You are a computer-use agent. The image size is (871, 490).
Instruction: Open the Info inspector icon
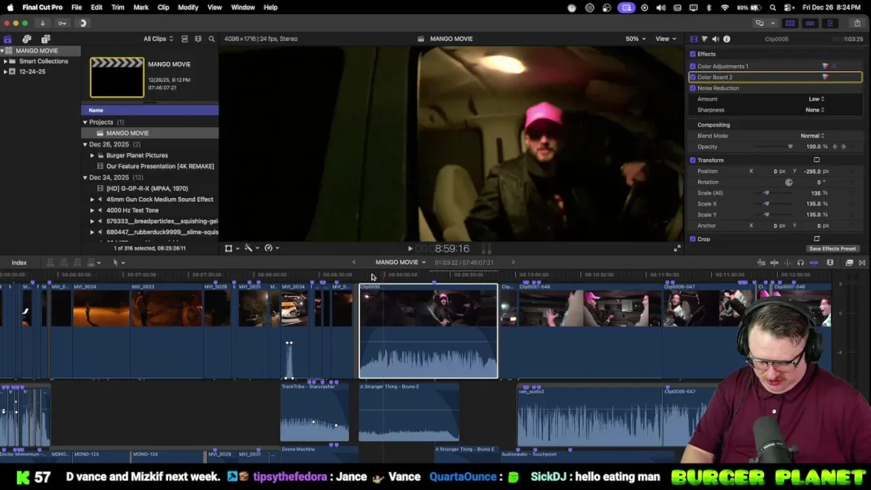[727, 39]
